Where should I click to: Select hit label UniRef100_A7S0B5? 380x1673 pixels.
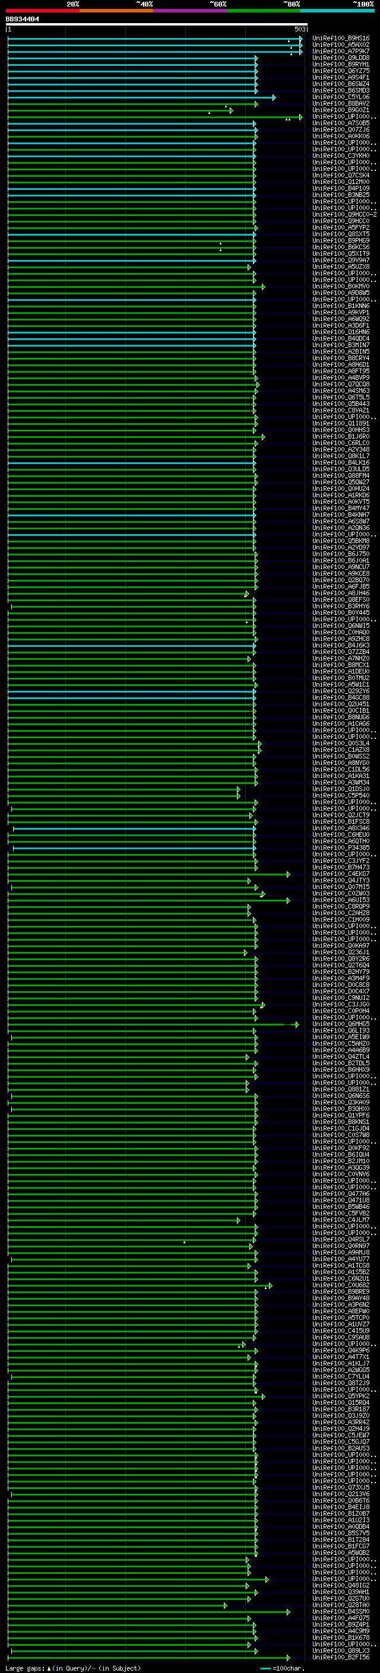(341, 123)
